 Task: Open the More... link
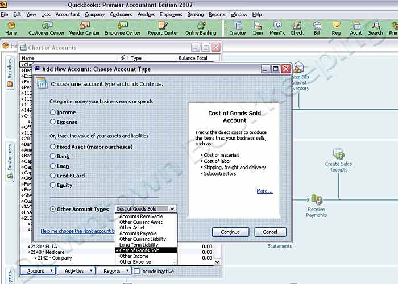pyautogui.click(x=264, y=191)
